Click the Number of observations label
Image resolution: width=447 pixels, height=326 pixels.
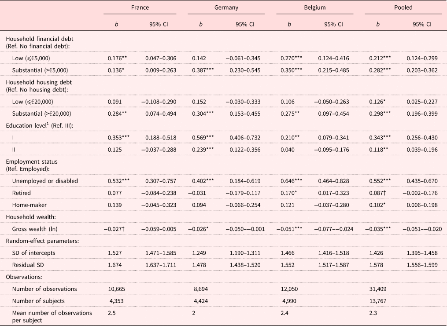pyautogui.click(x=44, y=289)
